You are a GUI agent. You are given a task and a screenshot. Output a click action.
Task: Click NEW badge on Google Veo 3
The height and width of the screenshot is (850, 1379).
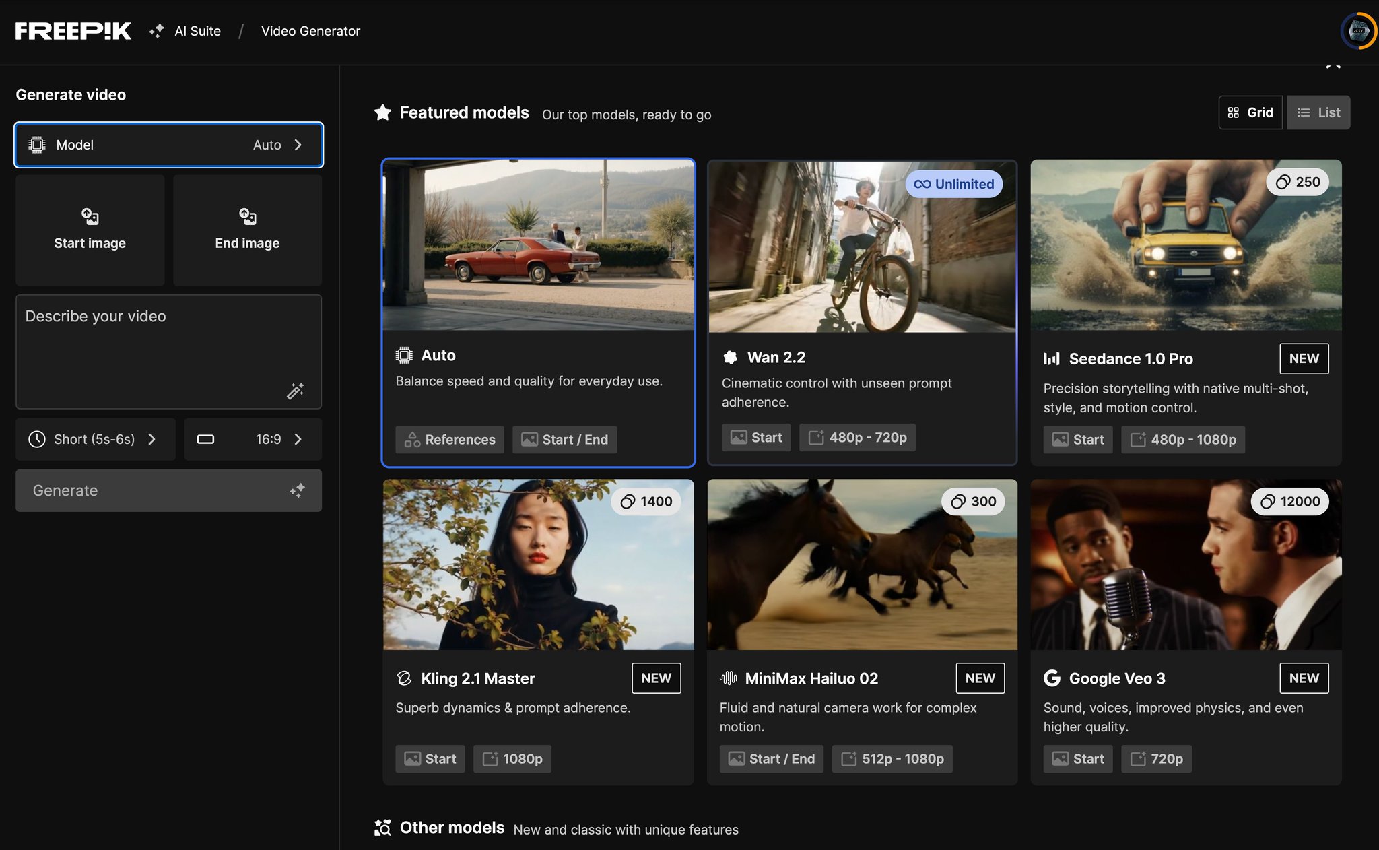coord(1304,678)
